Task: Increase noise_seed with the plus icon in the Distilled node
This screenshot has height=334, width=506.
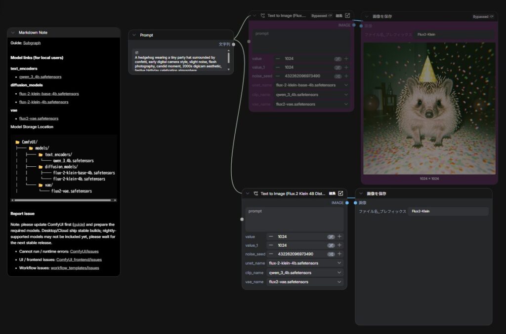Action: (339, 254)
